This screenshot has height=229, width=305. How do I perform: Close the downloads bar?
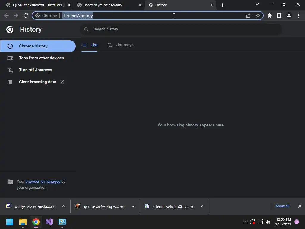coord(300,206)
